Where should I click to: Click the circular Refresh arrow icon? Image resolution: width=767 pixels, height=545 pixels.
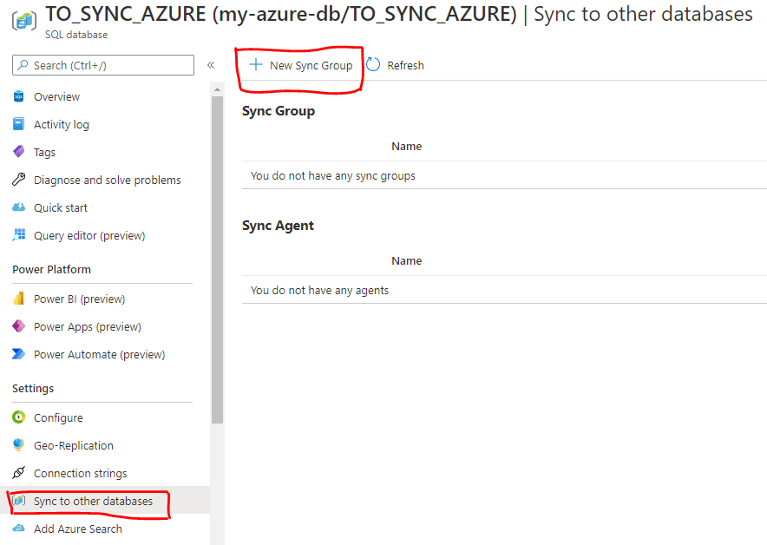coord(373,64)
